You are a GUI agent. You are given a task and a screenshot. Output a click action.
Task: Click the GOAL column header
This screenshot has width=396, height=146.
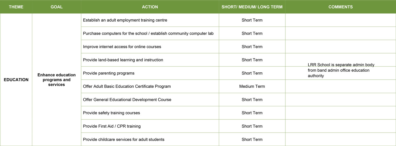click(x=56, y=7)
